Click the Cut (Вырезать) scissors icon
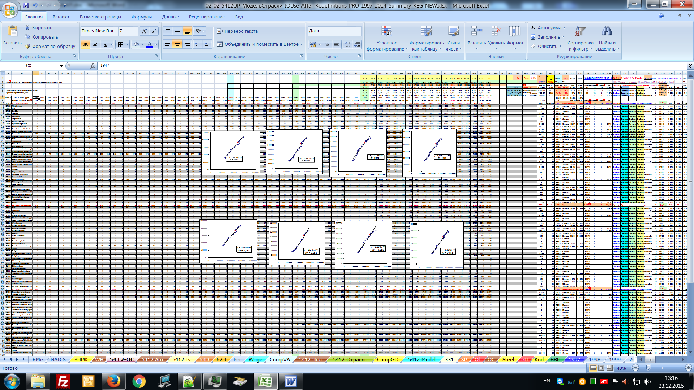The image size is (694, 390). [27, 28]
